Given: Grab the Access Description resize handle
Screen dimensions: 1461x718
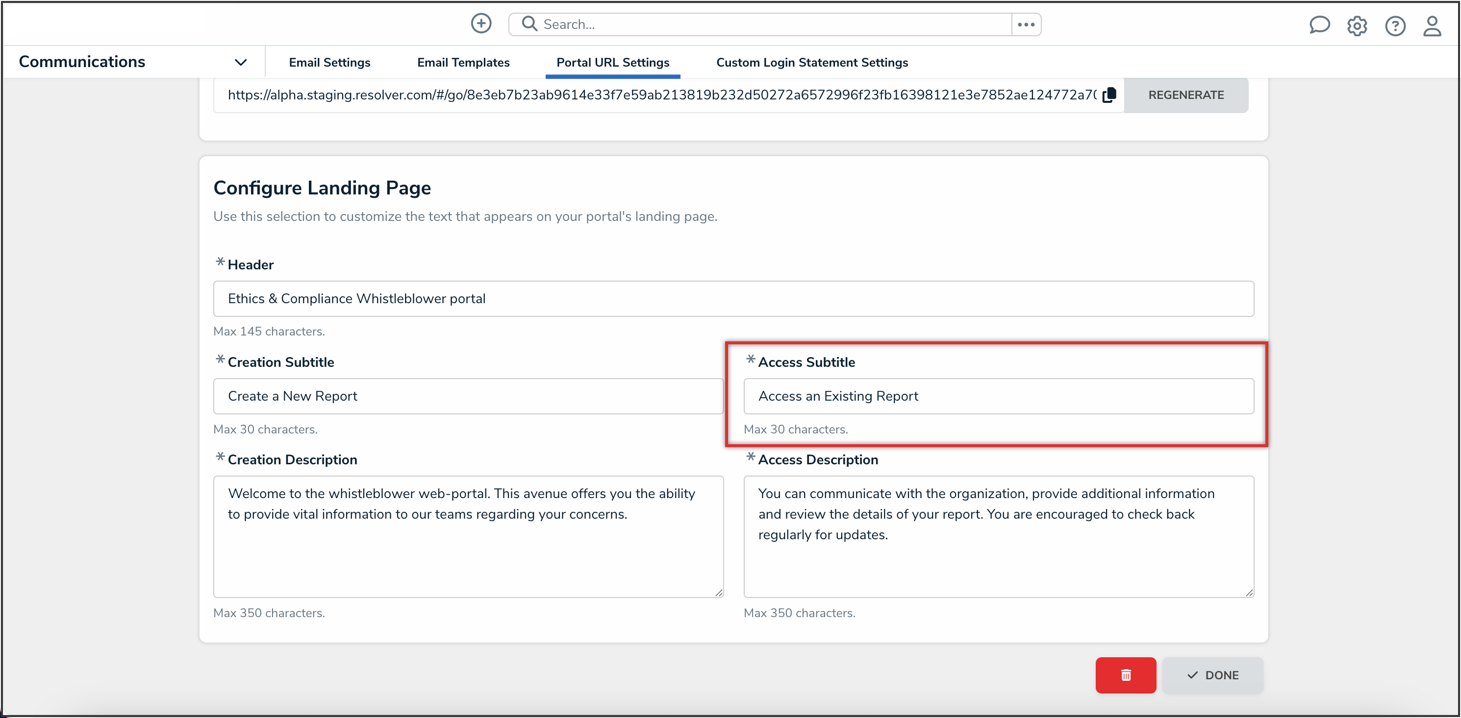Looking at the screenshot, I should click(x=1249, y=592).
